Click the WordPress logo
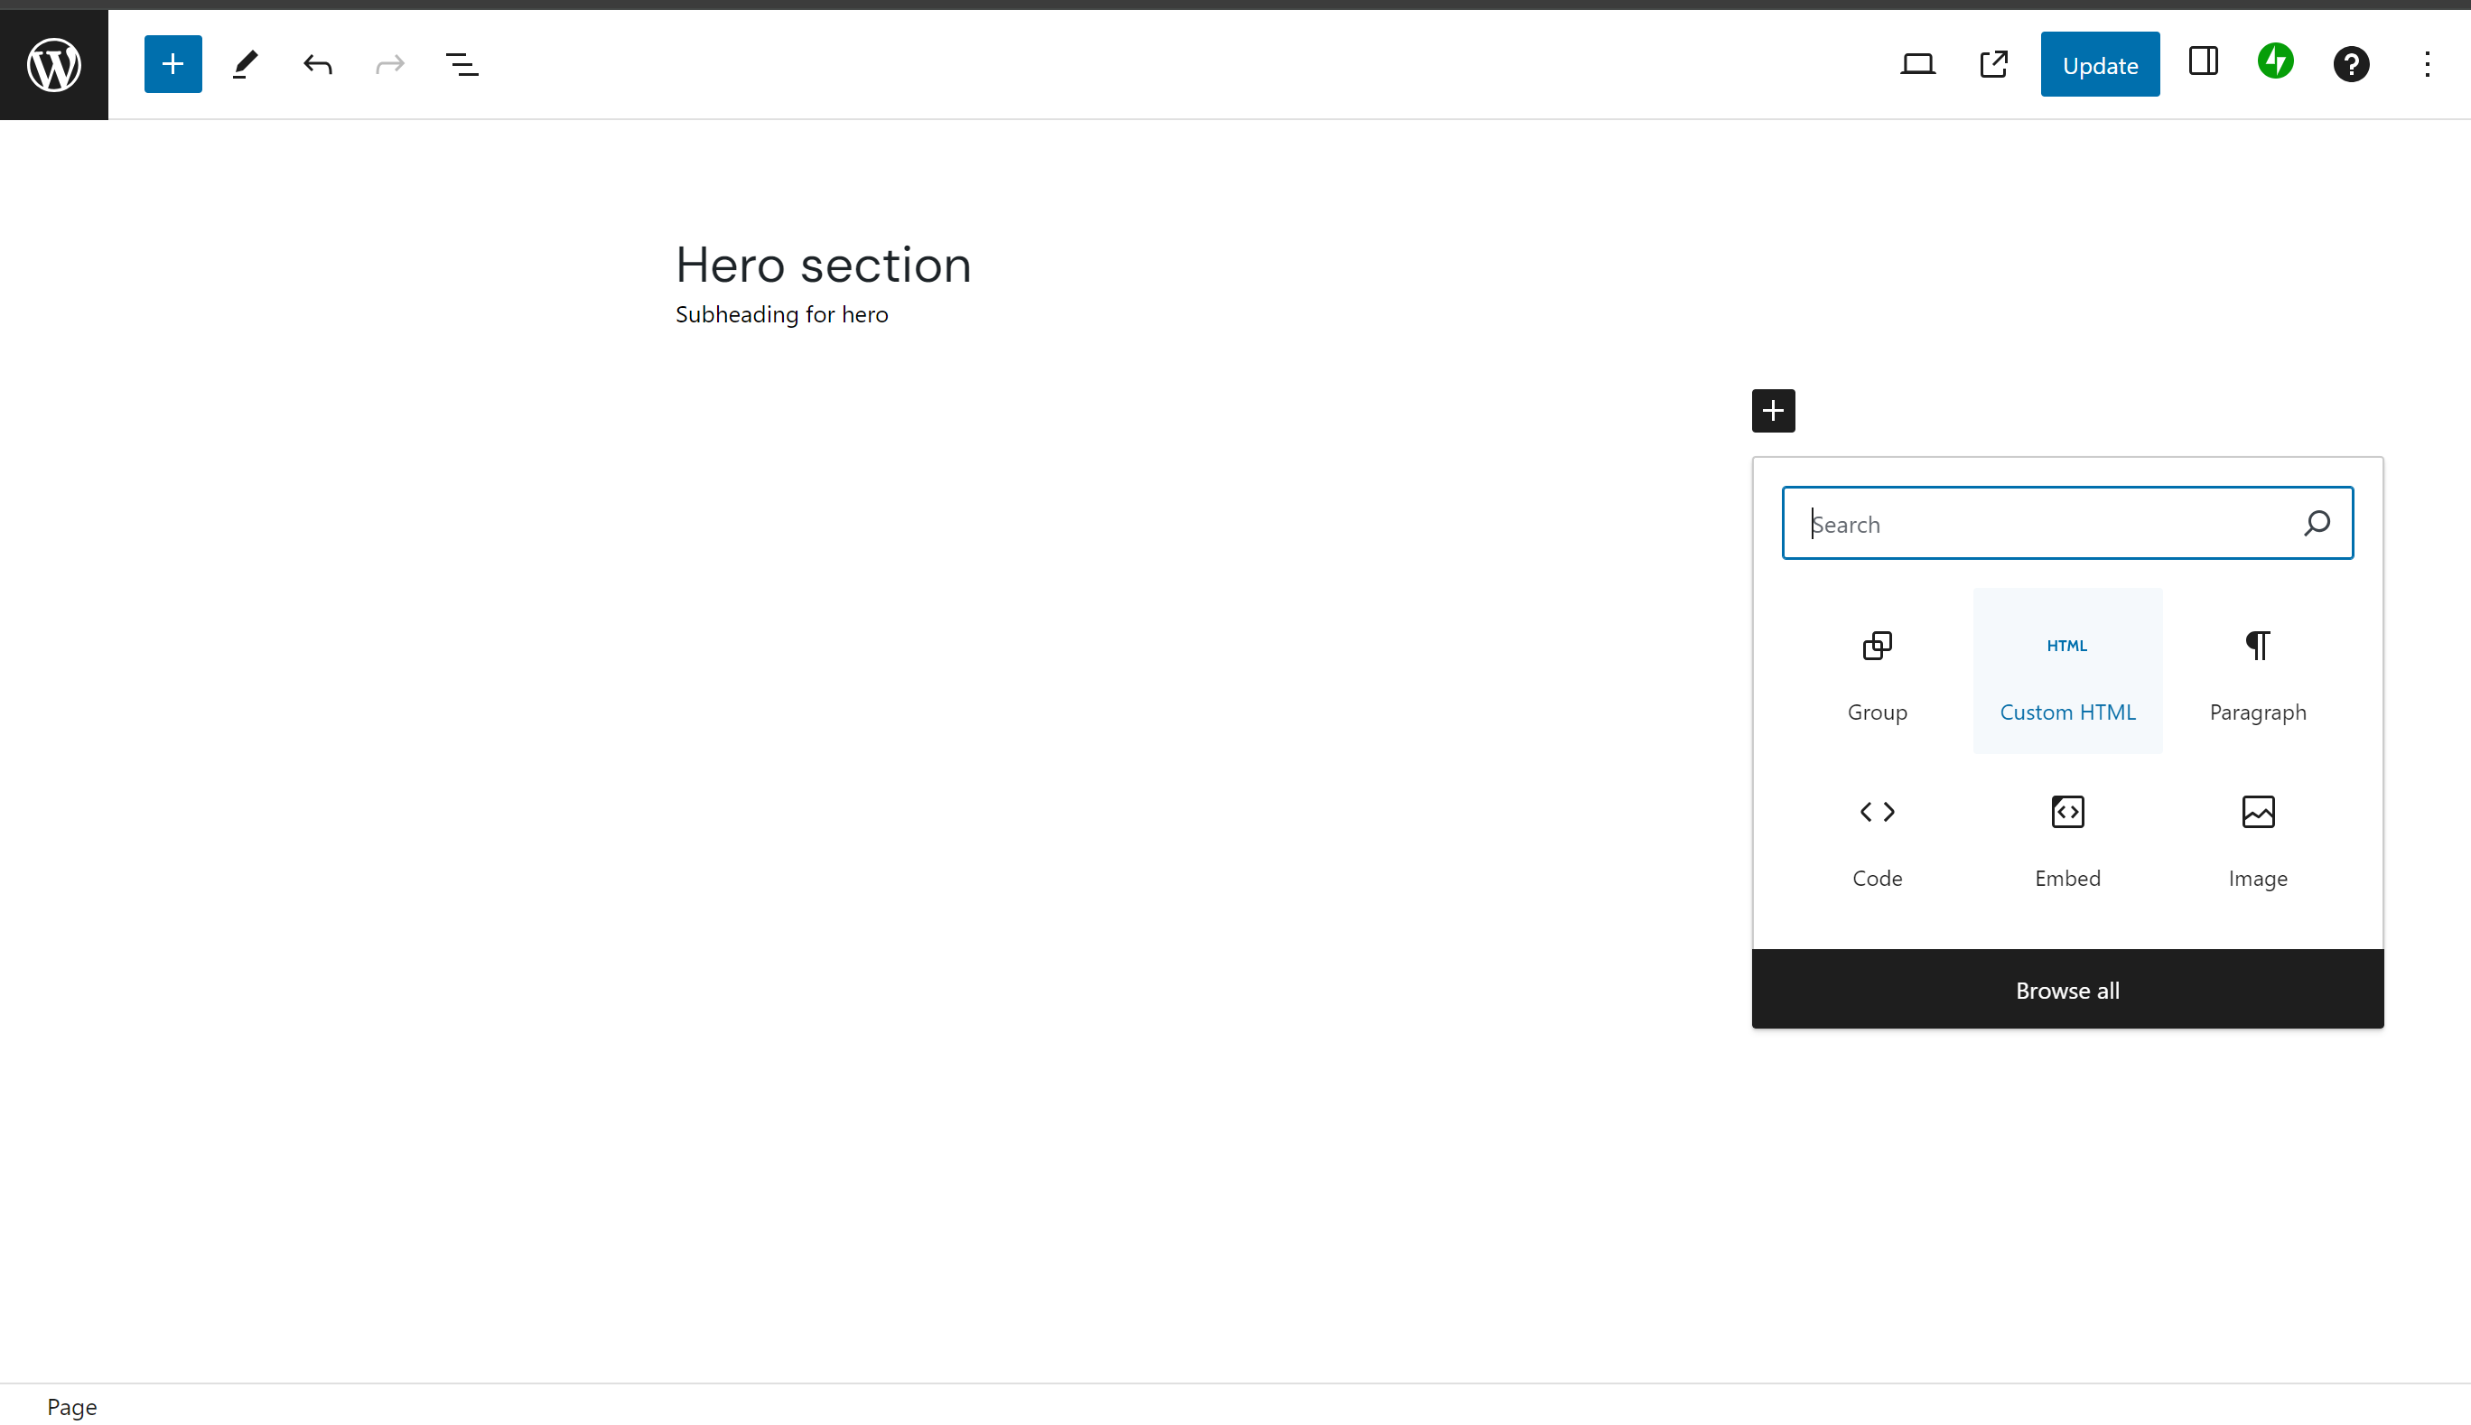Viewport: 2471px width, 1425px height. point(53,63)
